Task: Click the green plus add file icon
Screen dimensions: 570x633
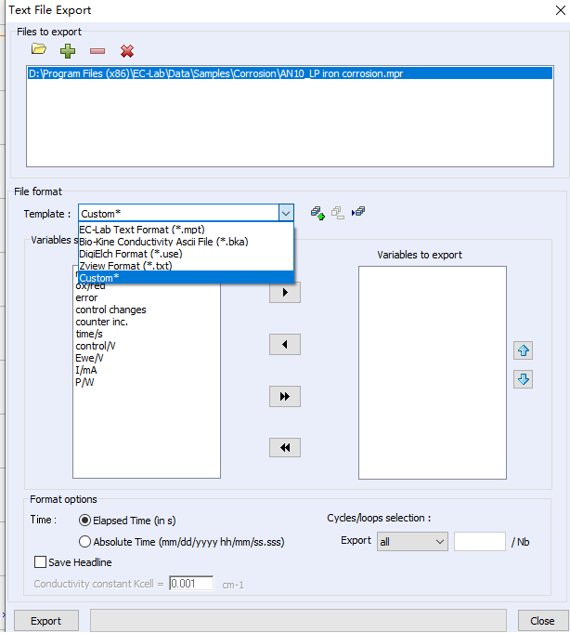Action: pyautogui.click(x=68, y=50)
